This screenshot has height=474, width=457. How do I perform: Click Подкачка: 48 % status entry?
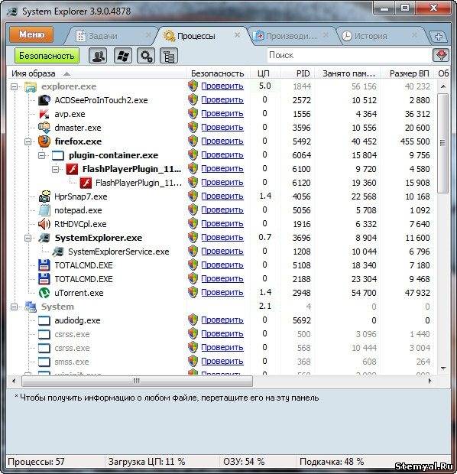pos(332,461)
